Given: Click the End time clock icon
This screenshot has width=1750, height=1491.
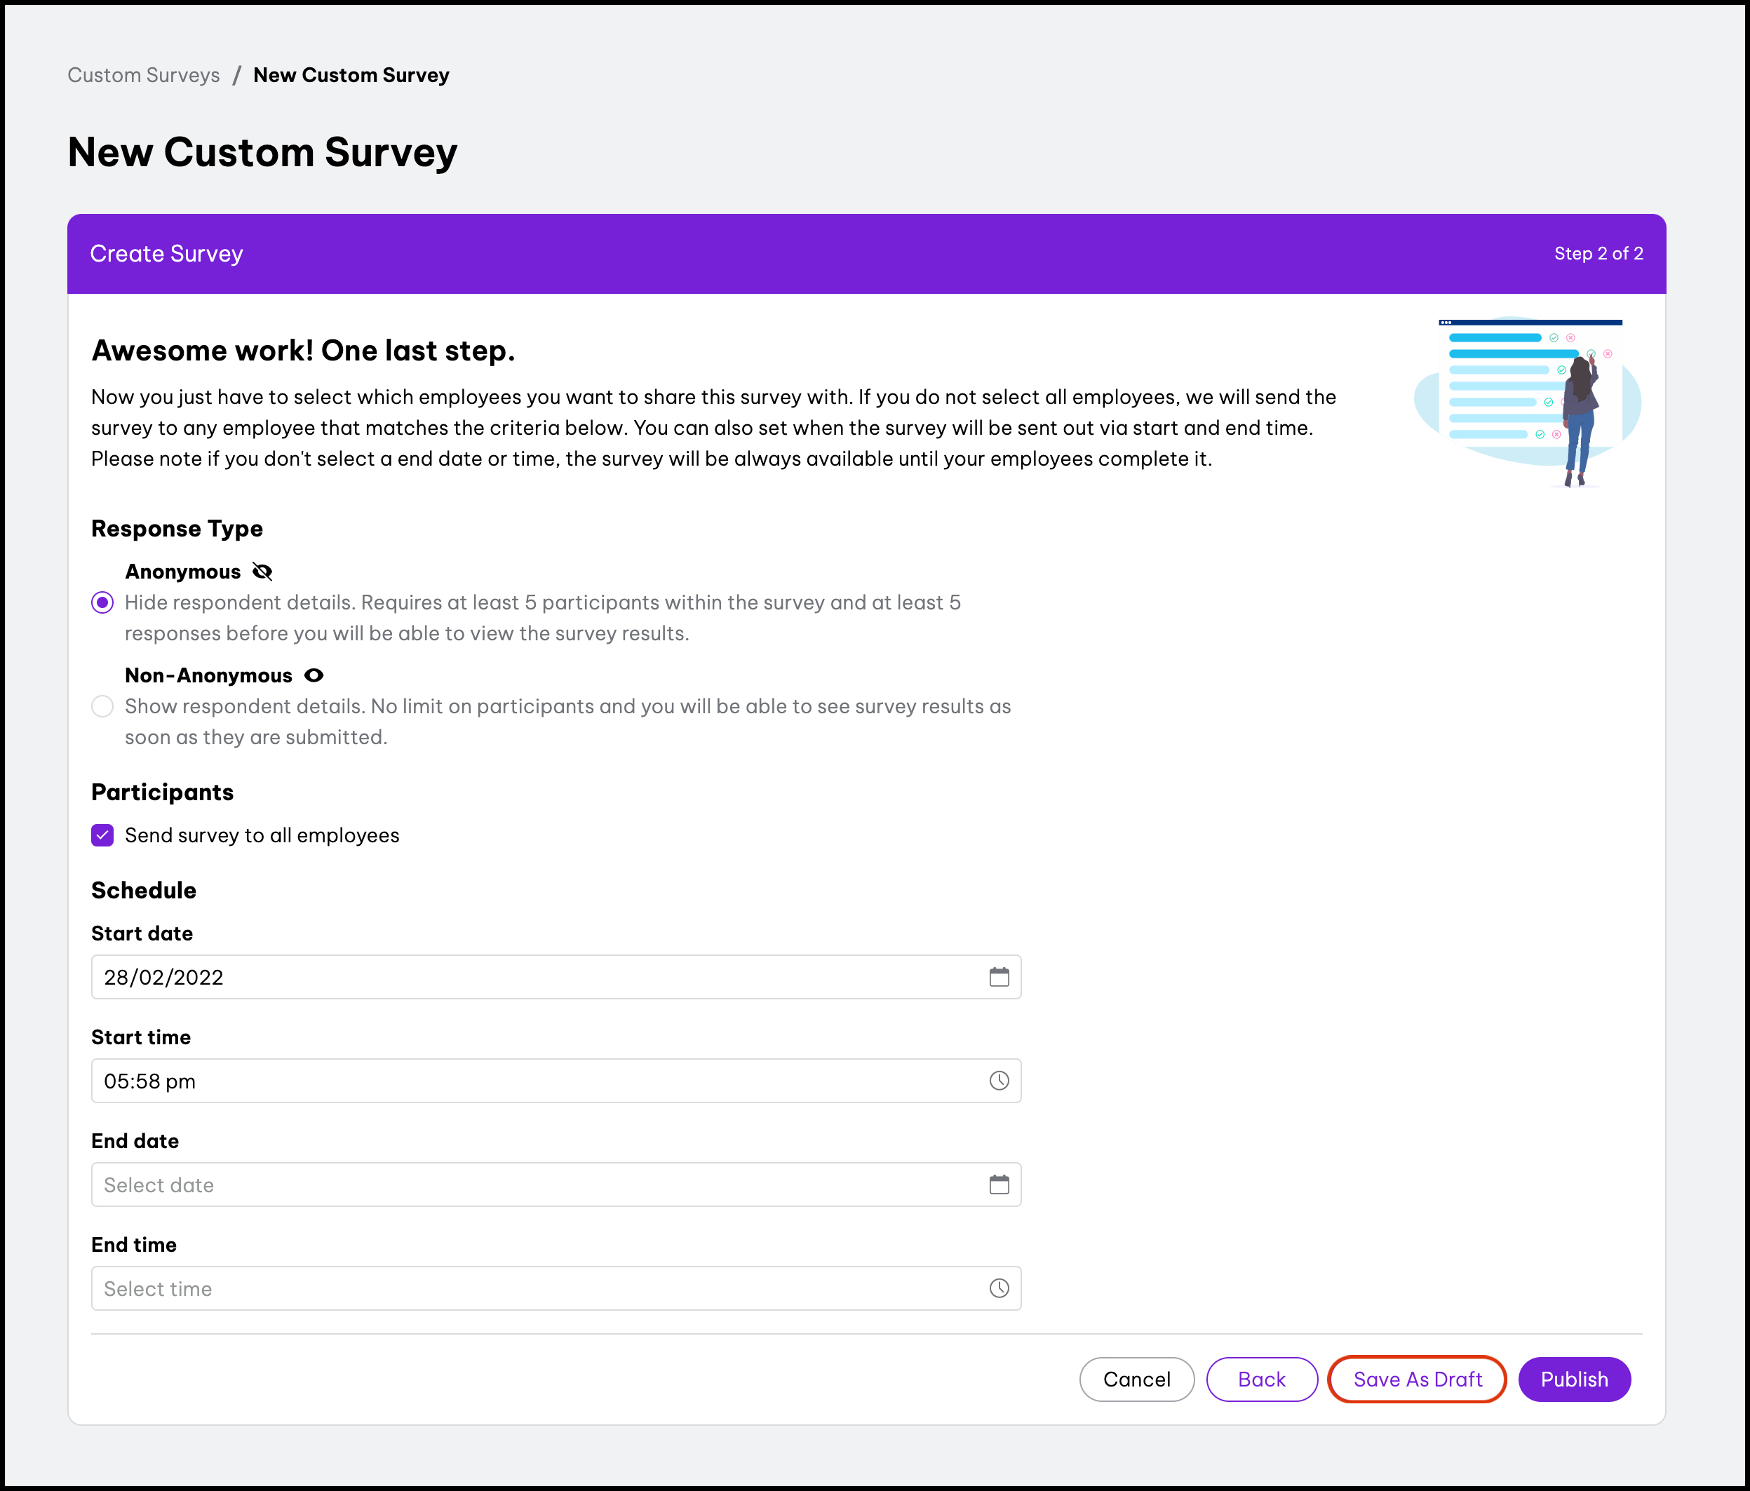Looking at the screenshot, I should click(998, 1288).
